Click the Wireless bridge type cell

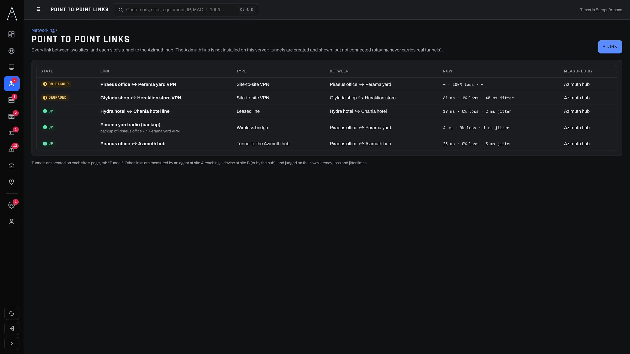252,128
